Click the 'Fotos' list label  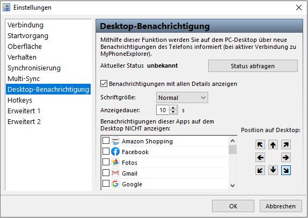point(129,163)
